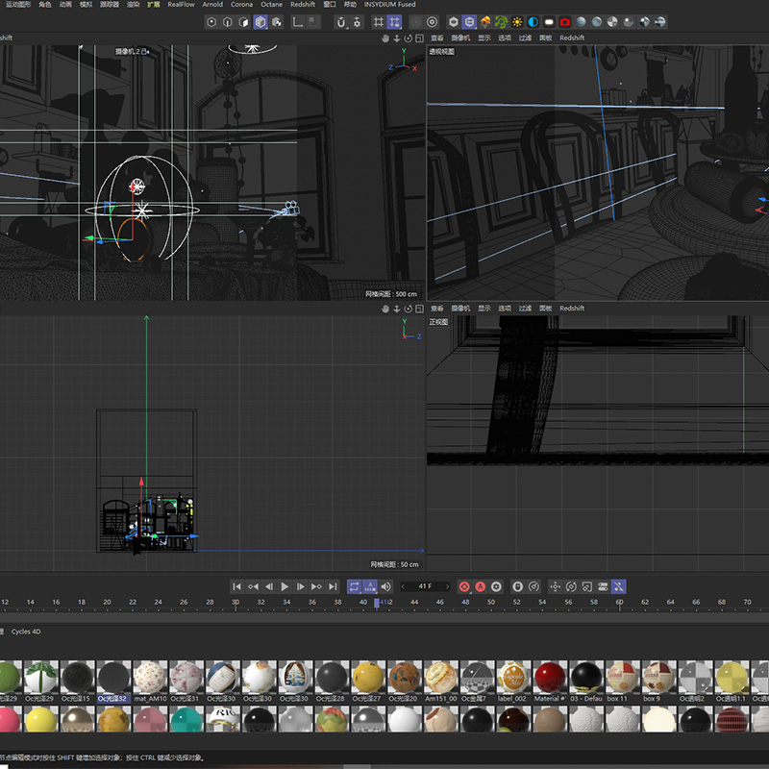Viewport: 769px width, 769px height.
Task: Open the Octane menu
Action: click(x=271, y=5)
